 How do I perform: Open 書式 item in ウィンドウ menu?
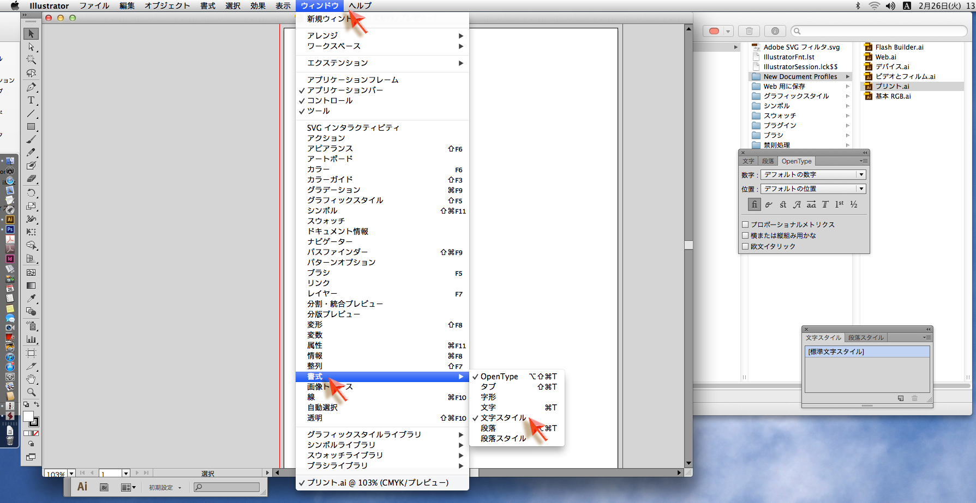(382, 377)
